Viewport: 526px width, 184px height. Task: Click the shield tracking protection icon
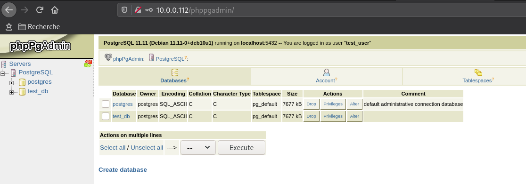[x=124, y=10]
